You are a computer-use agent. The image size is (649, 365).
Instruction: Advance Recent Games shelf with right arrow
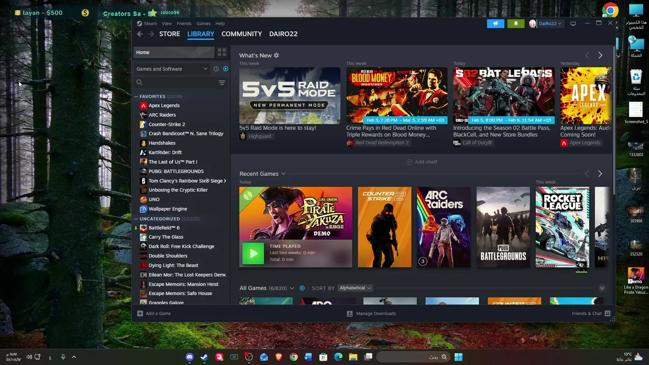[x=600, y=173]
